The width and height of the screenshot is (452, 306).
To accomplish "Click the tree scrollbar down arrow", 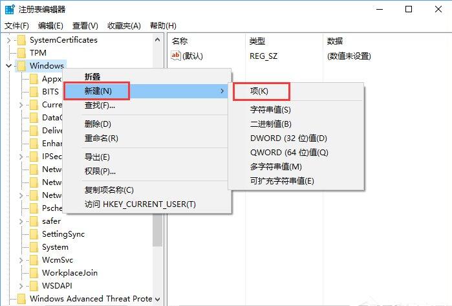I will 157,299.
